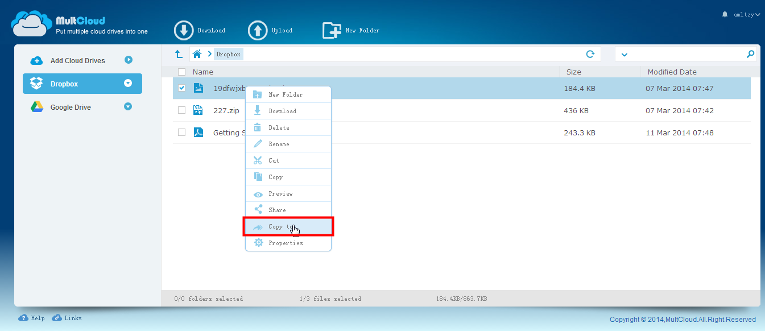Image resolution: width=765 pixels, height=331 pixels.
Task: Choose Properties in context menu
Action: [288, 243]
